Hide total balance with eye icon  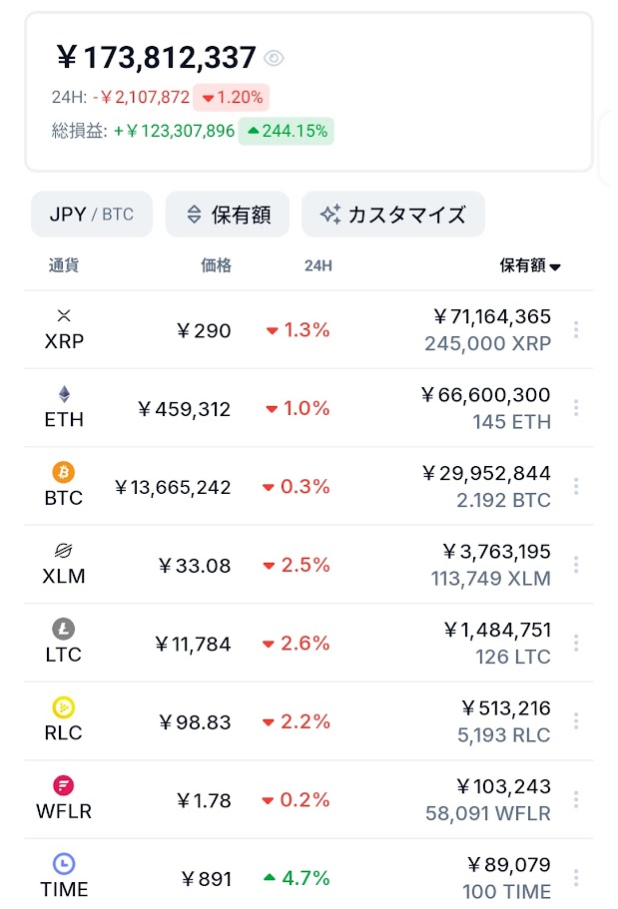(x=275, y=59)
